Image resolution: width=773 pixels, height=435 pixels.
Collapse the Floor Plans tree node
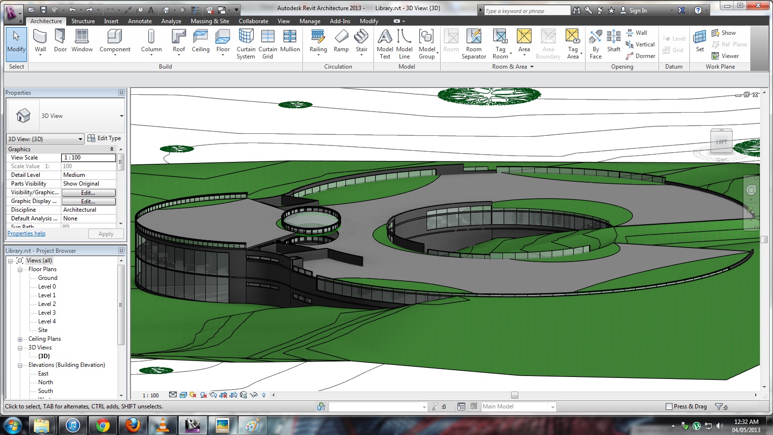tap(20, 269)
